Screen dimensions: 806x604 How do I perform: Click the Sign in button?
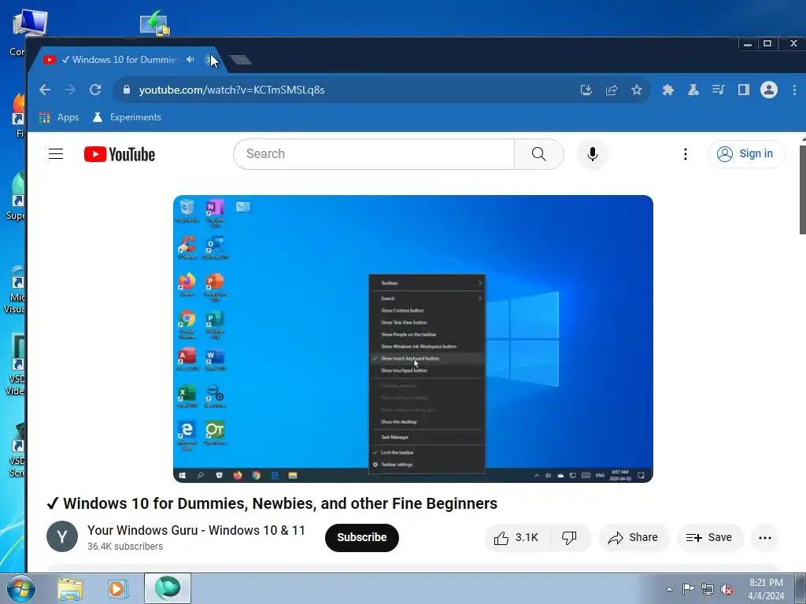pyautogui.click(x=746, y=154)
